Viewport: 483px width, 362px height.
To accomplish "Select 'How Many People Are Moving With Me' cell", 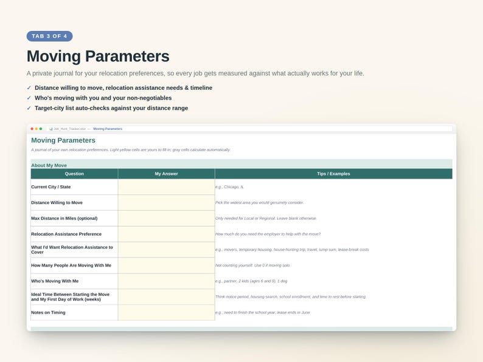I will click(x=74, y=265).
